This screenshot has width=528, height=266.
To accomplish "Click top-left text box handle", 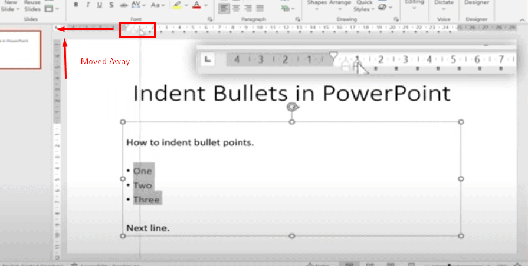I will 123,122.
